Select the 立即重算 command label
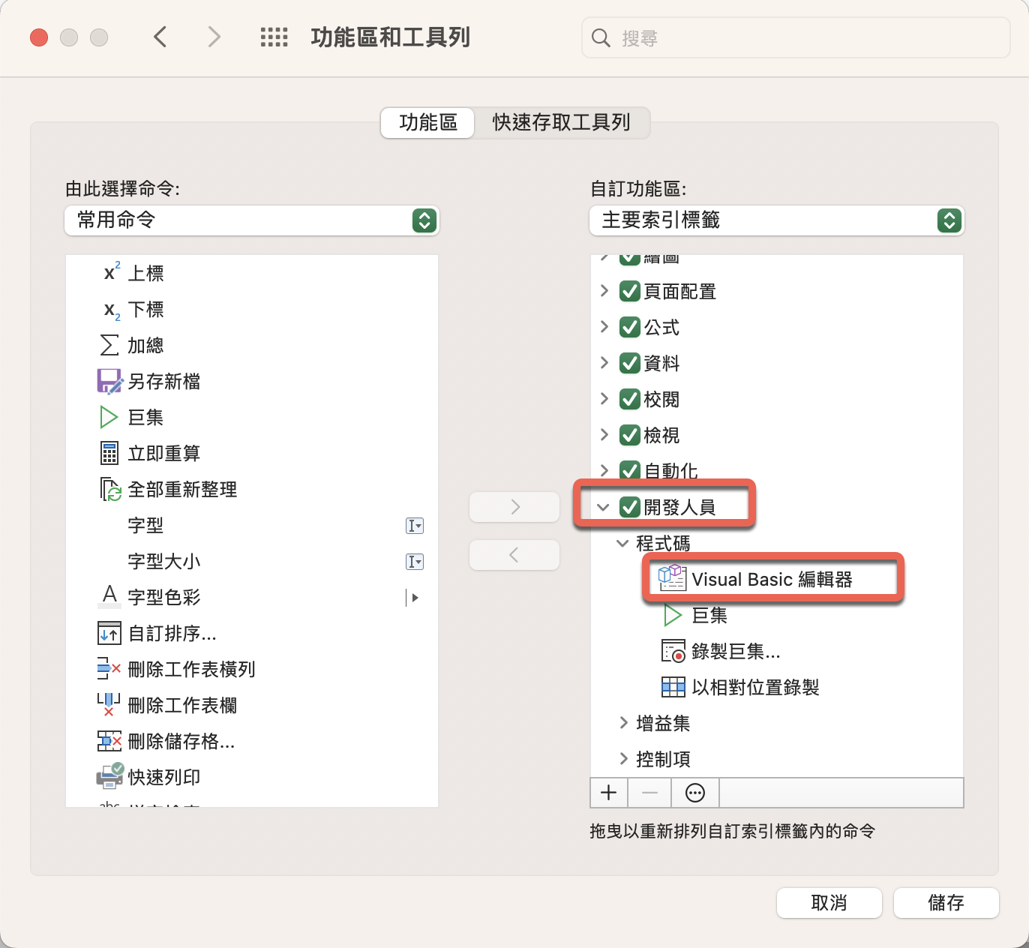 pyautogui.click(x=164, y=453)
